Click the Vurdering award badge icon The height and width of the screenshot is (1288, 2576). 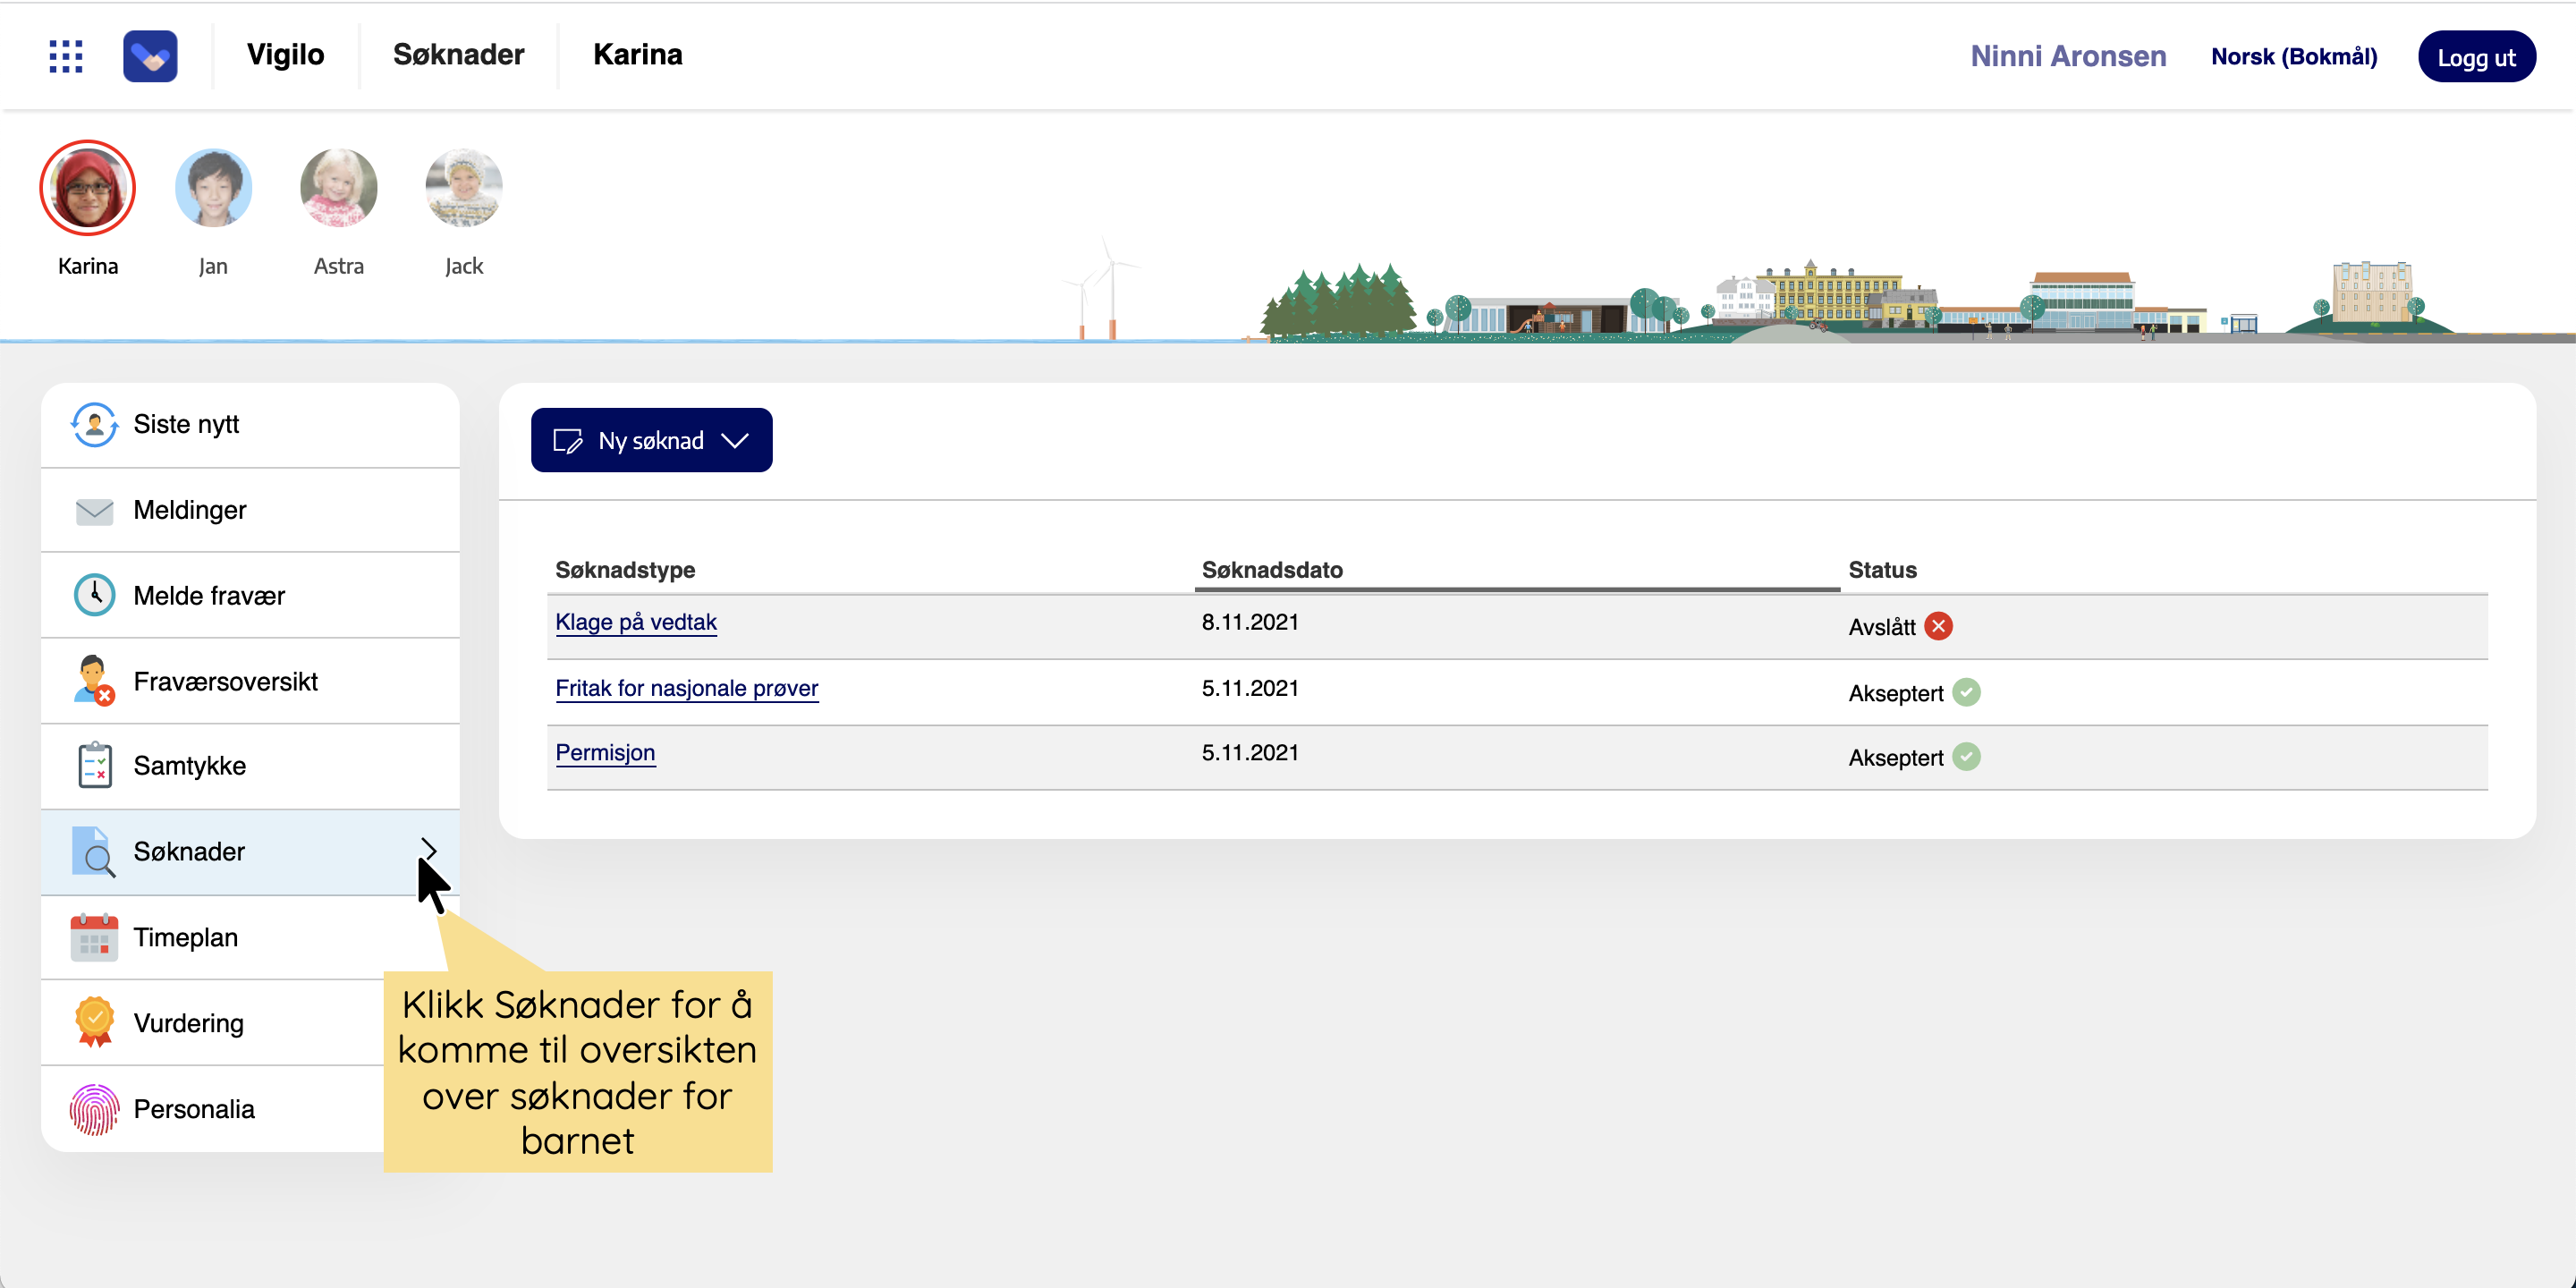tap(94, 1023)
